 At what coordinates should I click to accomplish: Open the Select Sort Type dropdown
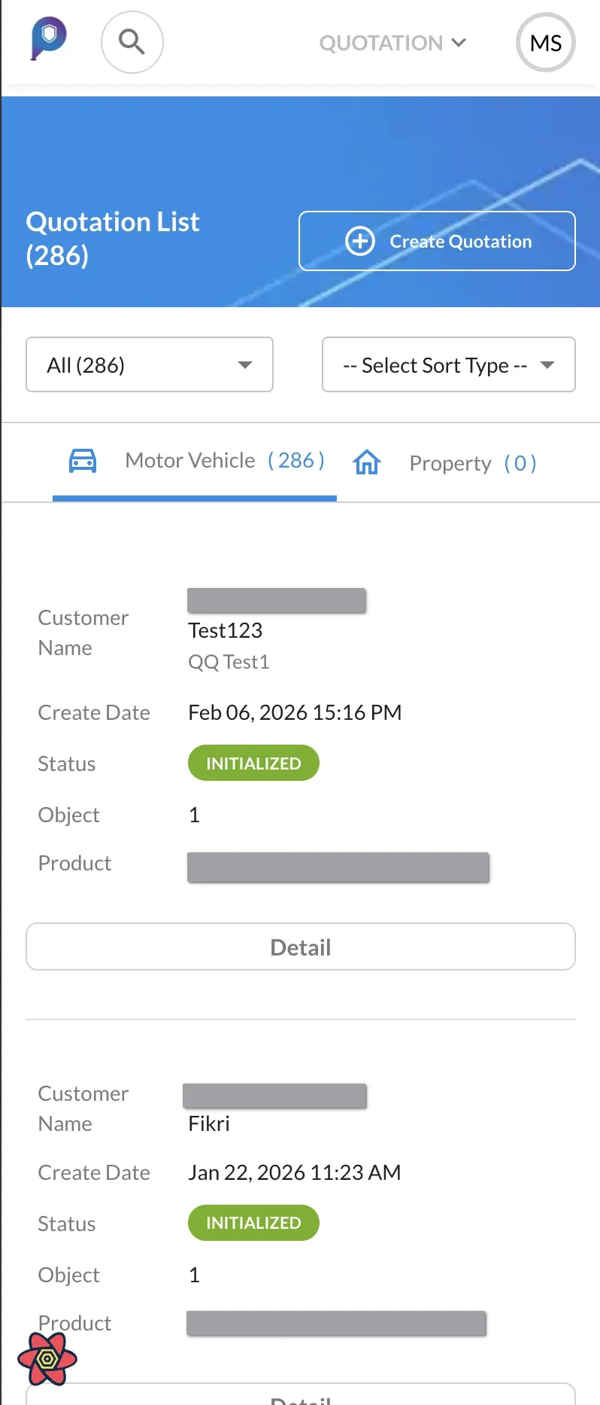(449, 365)
